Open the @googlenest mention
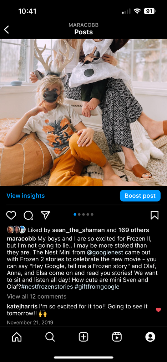This screenshot has width=167, height=362. click(105, 253)
